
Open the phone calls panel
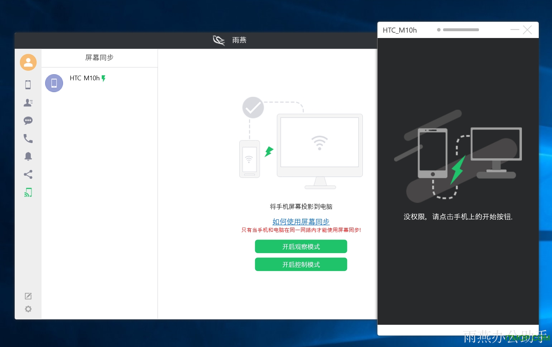tap(28, 138)
